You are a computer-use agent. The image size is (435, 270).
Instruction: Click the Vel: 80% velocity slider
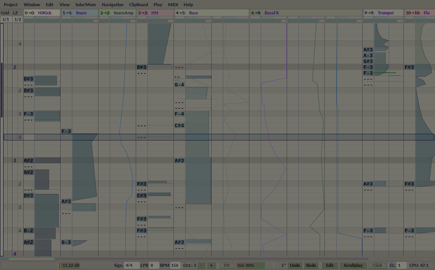[250, 265]
